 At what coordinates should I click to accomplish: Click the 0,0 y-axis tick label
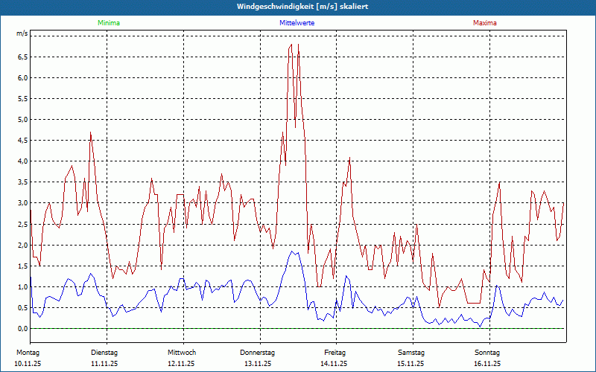click(23, 328)
